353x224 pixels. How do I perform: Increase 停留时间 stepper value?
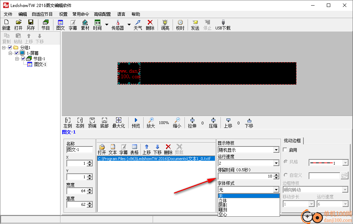[x=276, y=175]
